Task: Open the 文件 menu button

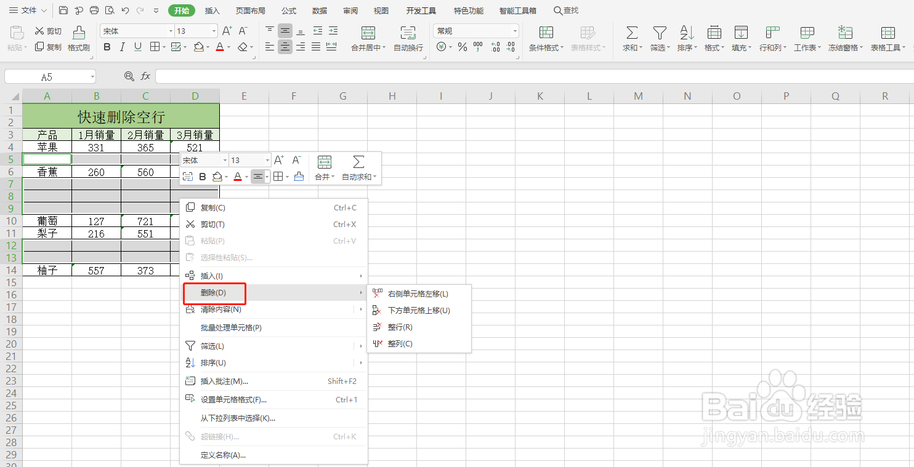Action: pos(28,10)
